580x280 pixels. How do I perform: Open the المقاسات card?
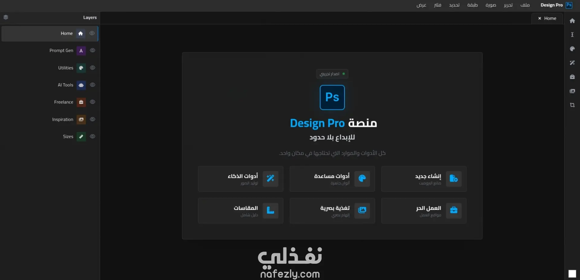point(240,211)
